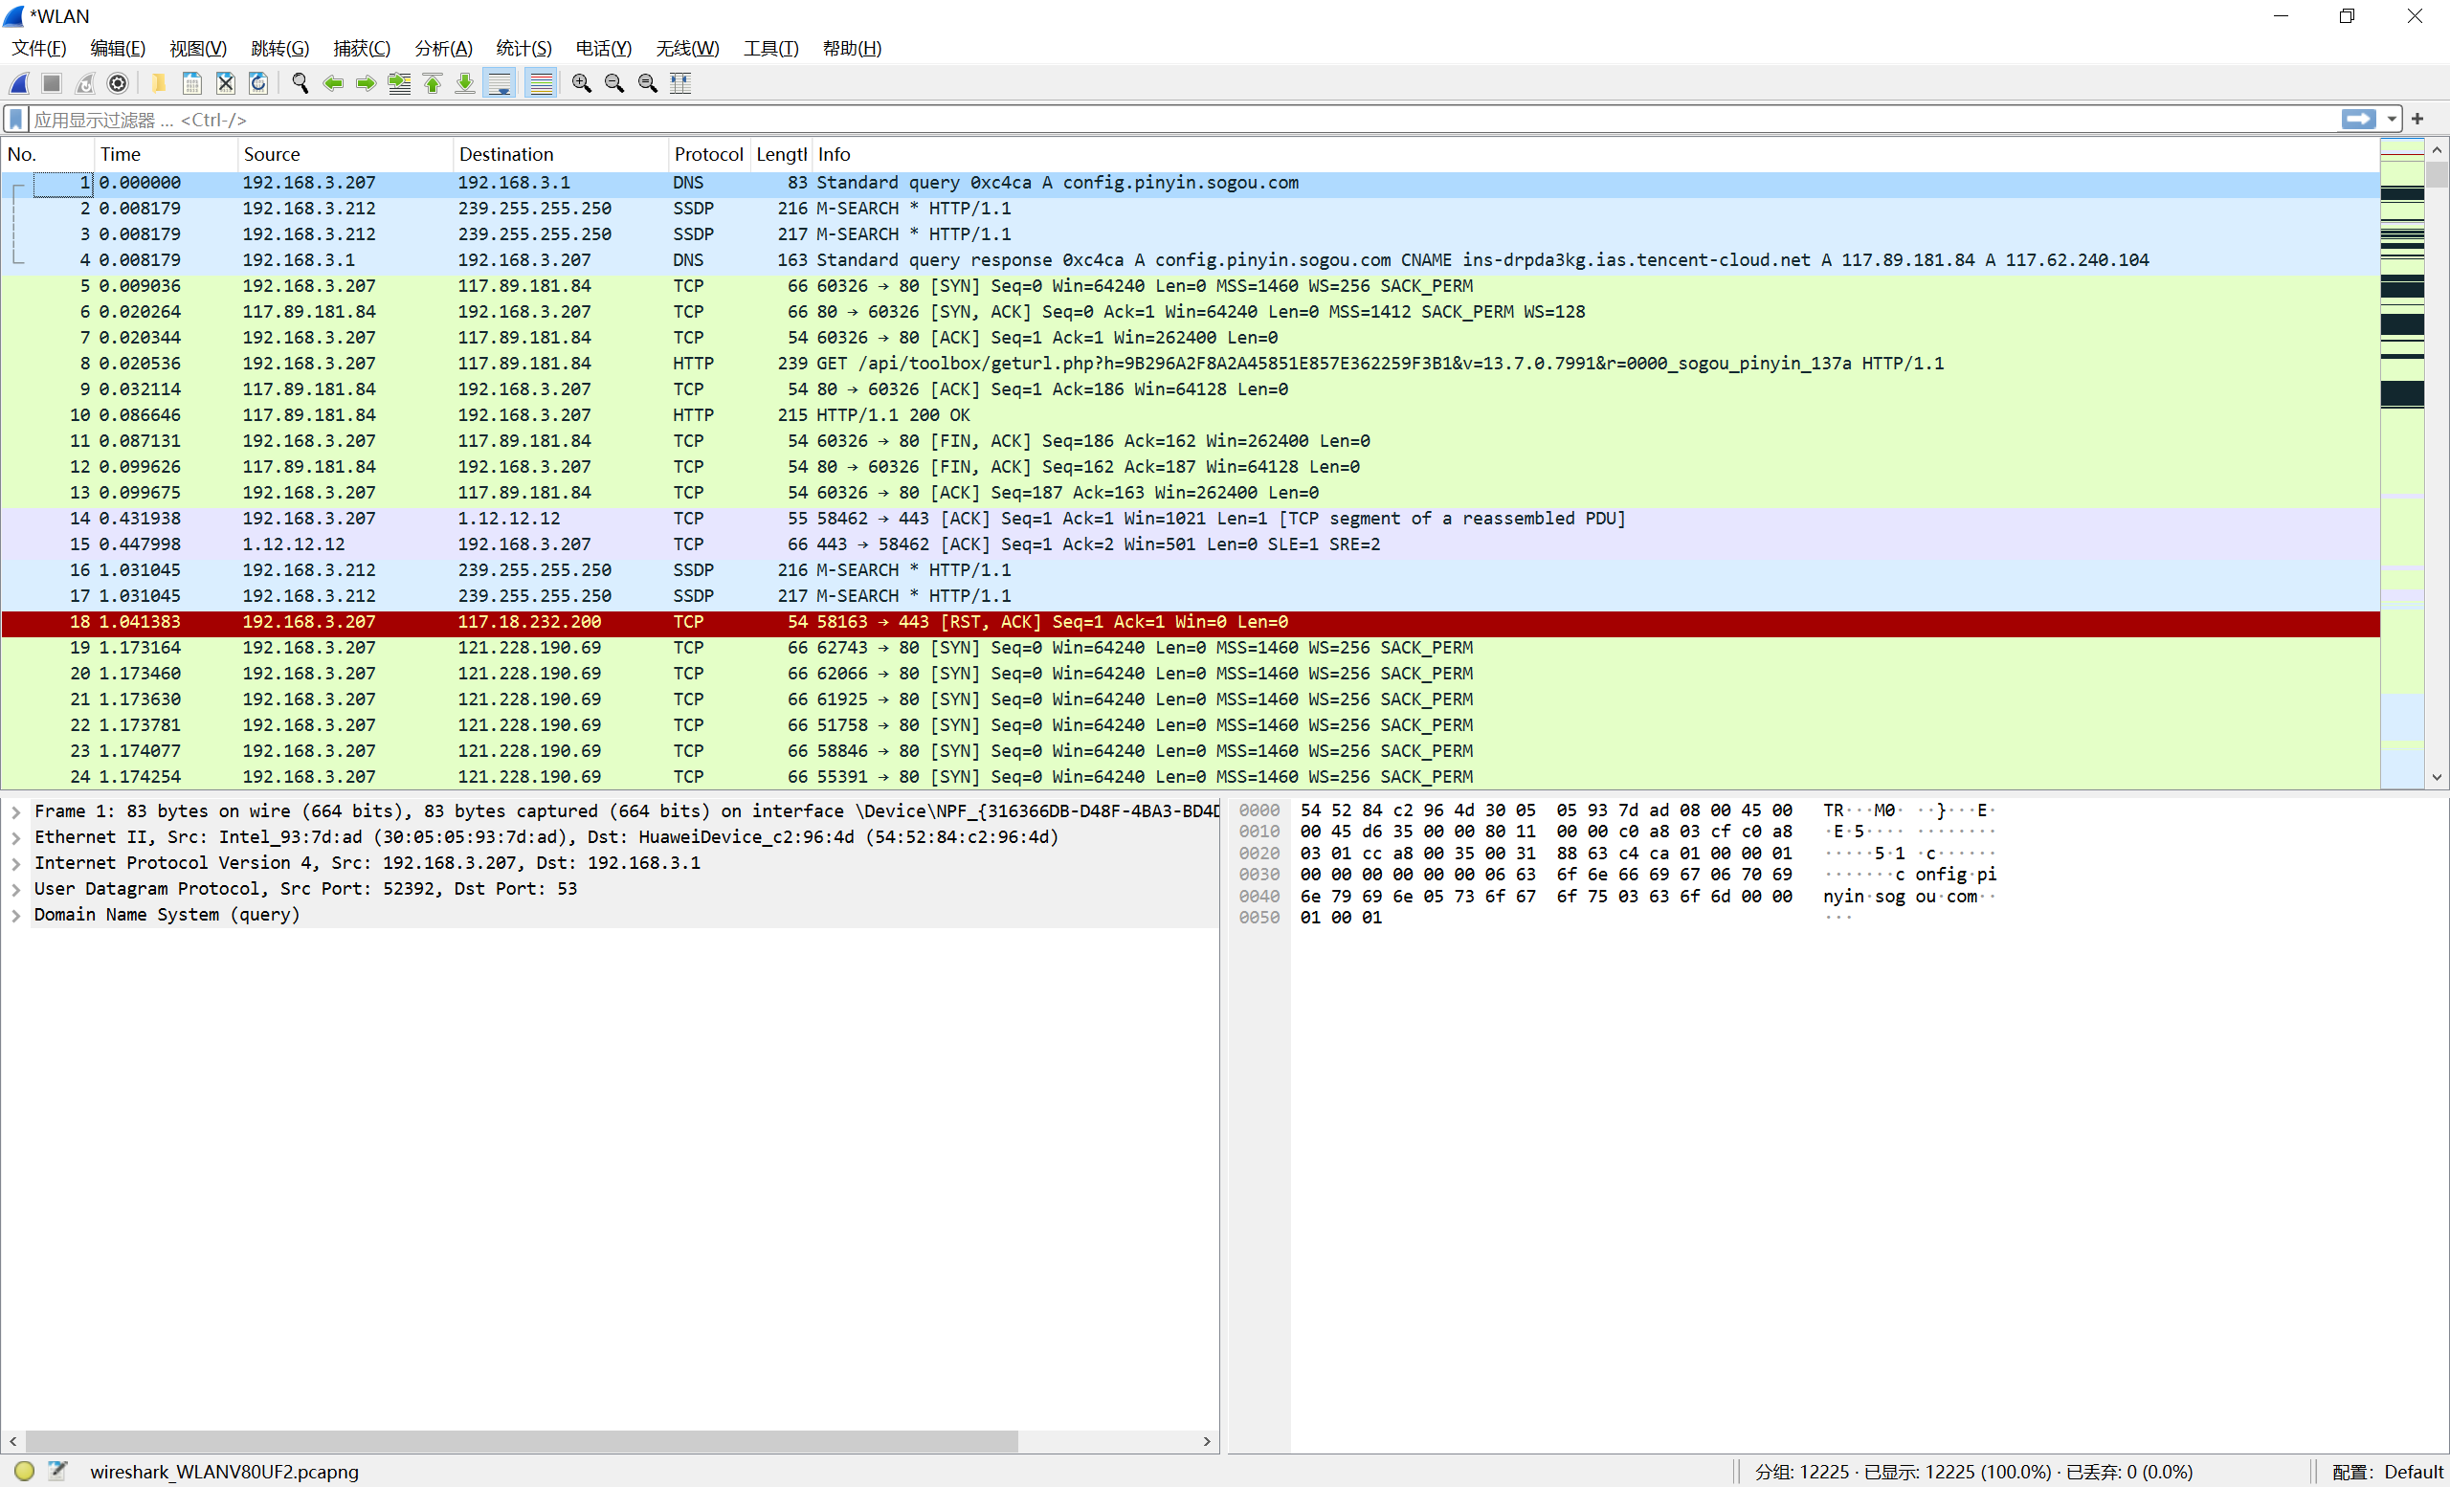Toggle auto-scroll during live capture
Viewport: 2450px width, 1487px height.
501,83
